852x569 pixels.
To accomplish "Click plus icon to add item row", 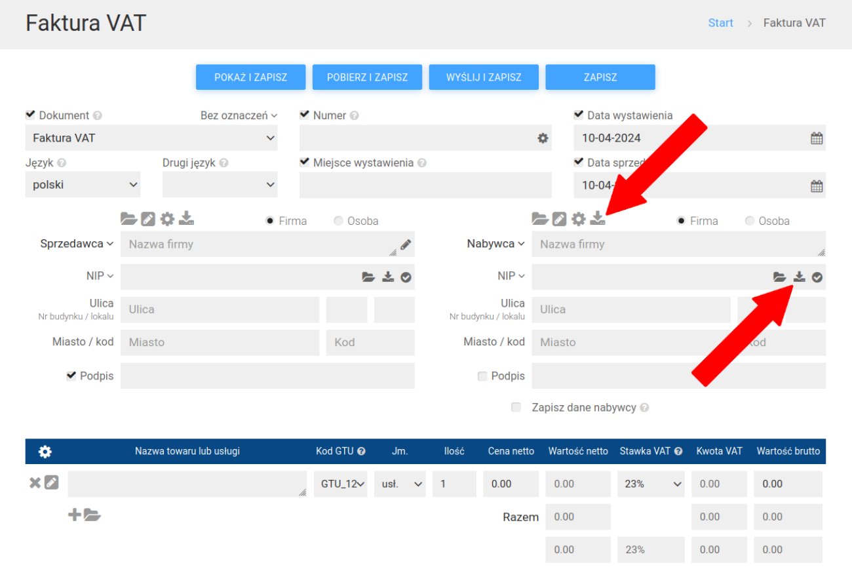I will coord(75,515).
